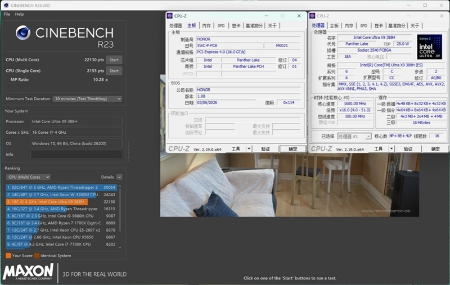
Task: Select highlighted Intel Core Ultra X9 388H row
Action: (x=61, y=202)
